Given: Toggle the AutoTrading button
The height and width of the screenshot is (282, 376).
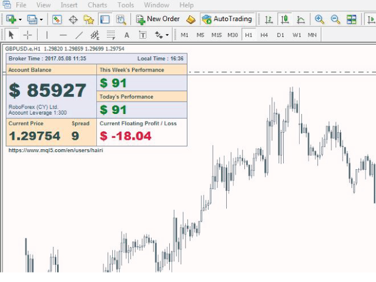Looking at the screenshot, I should (x=227, y=19).
